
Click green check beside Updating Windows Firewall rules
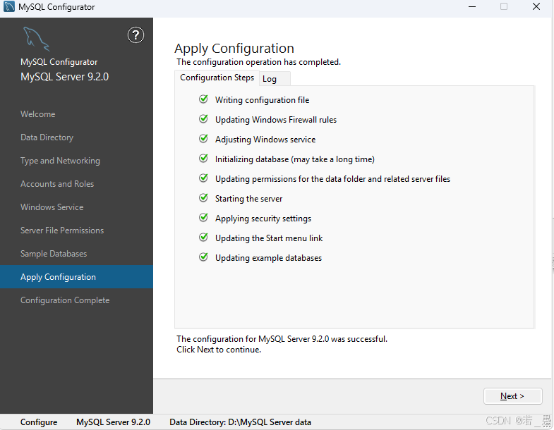click(x=203, y=119)
